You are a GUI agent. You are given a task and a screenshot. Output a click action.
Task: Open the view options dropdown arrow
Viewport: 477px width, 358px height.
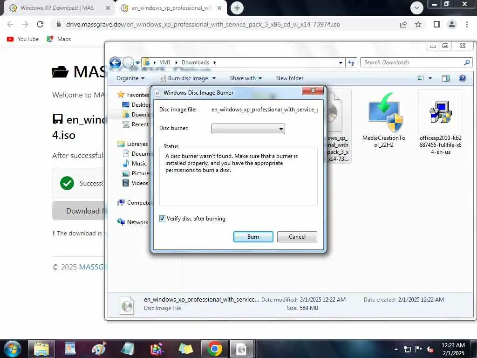[430, 78]
